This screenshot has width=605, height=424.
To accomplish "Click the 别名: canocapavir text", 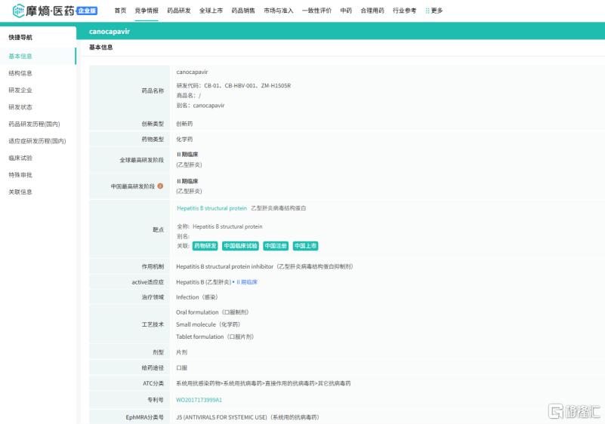I will (x=200, y=106).
